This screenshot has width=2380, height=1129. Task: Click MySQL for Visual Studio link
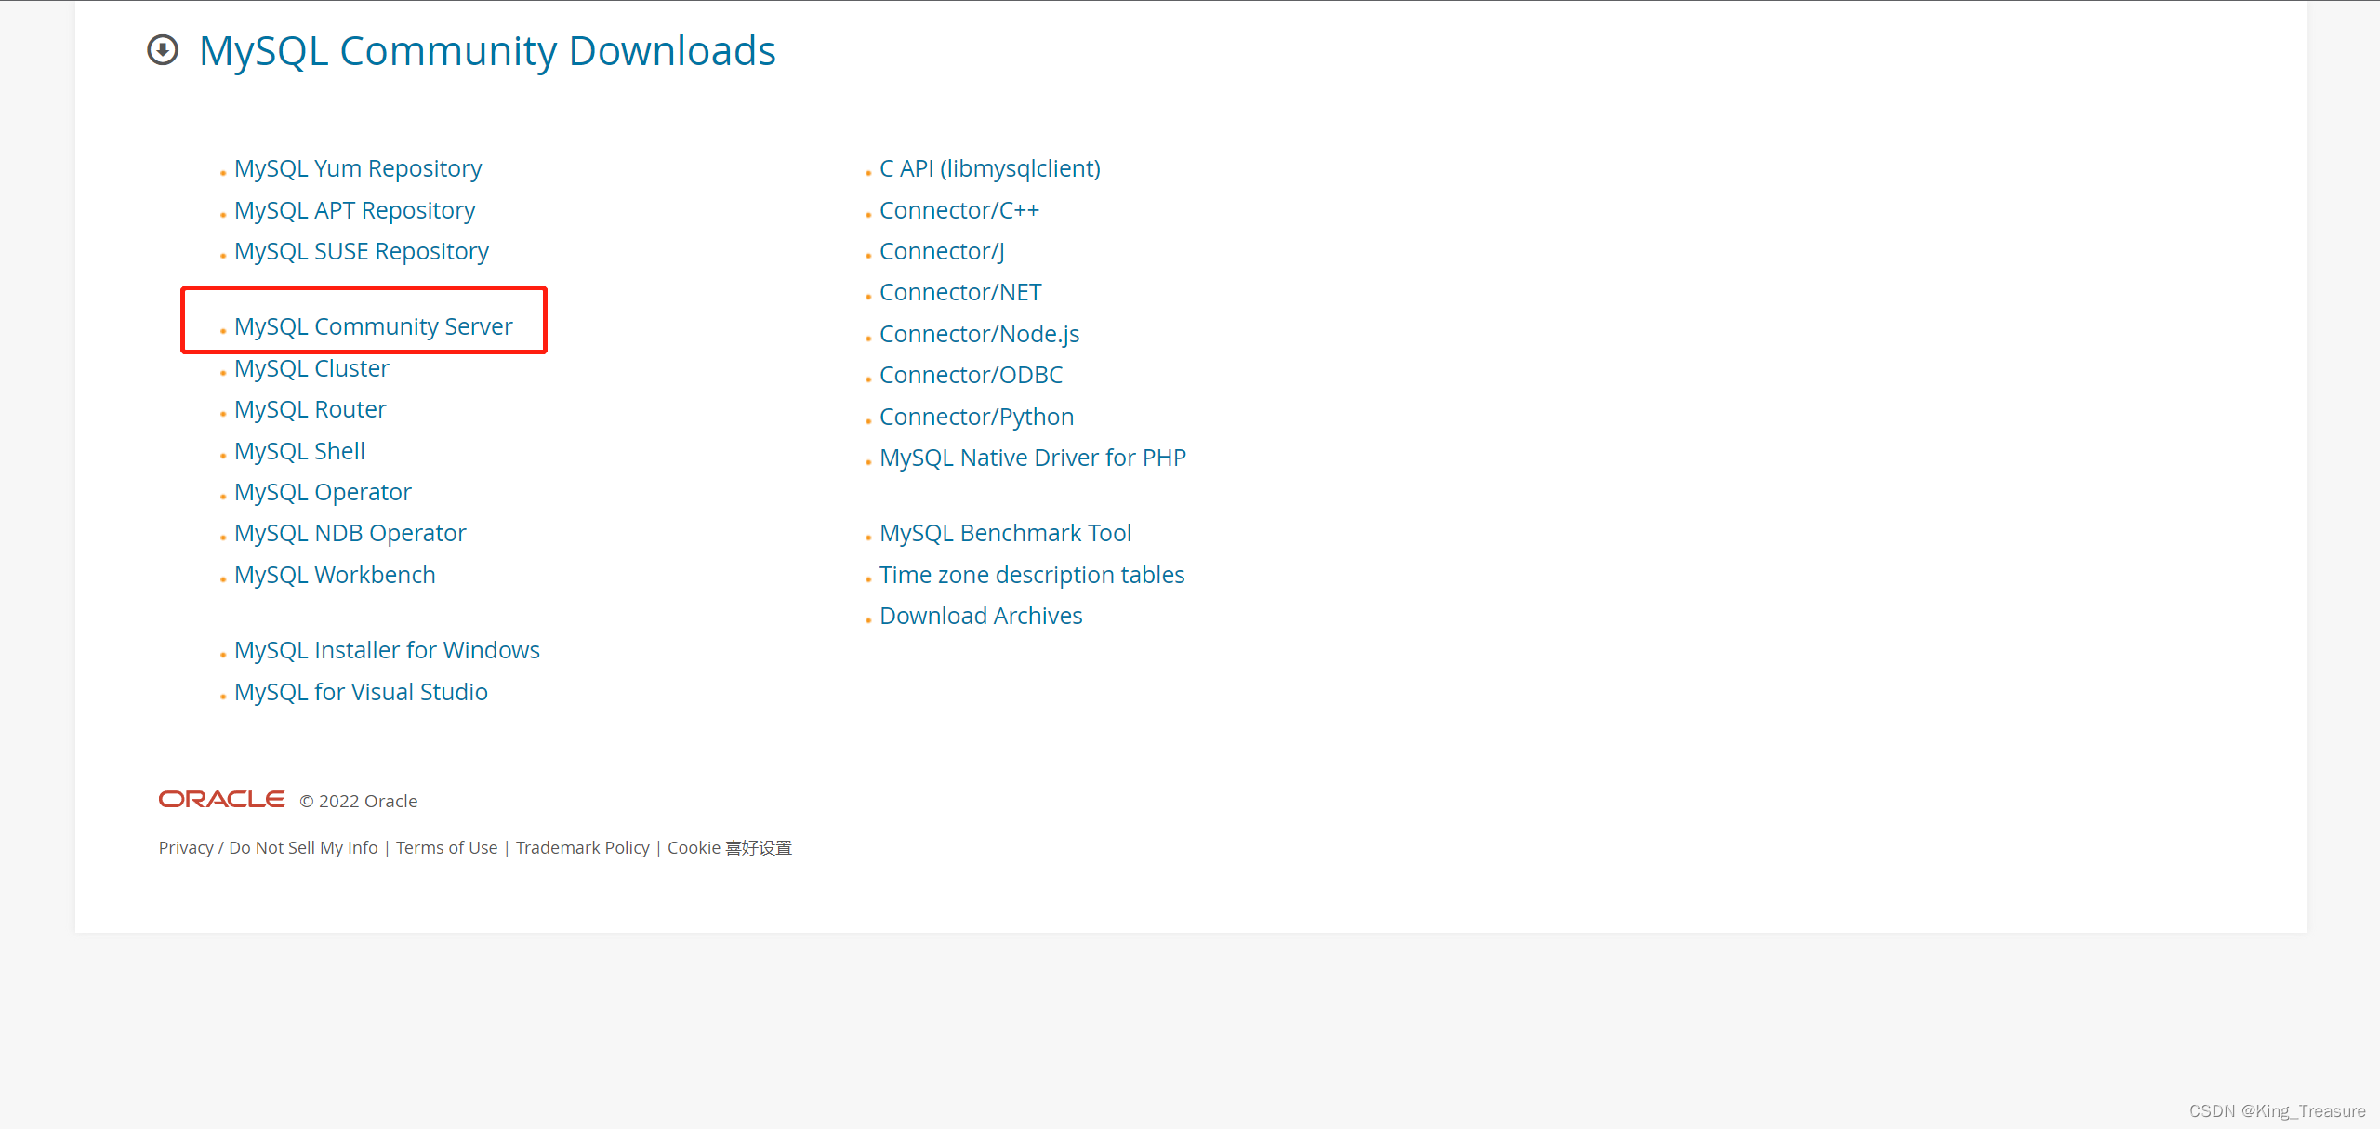pyautogui.click(x=361, y=692)
